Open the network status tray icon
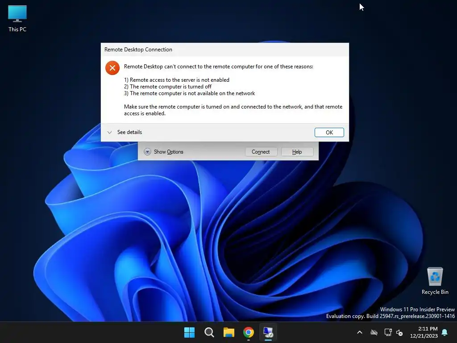Screen dimensions: 457x343 [388, 332]
